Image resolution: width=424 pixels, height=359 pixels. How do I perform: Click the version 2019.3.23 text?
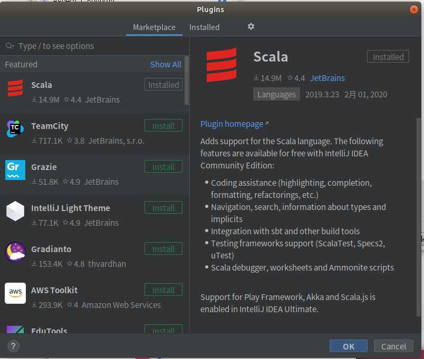pos(322,94)
